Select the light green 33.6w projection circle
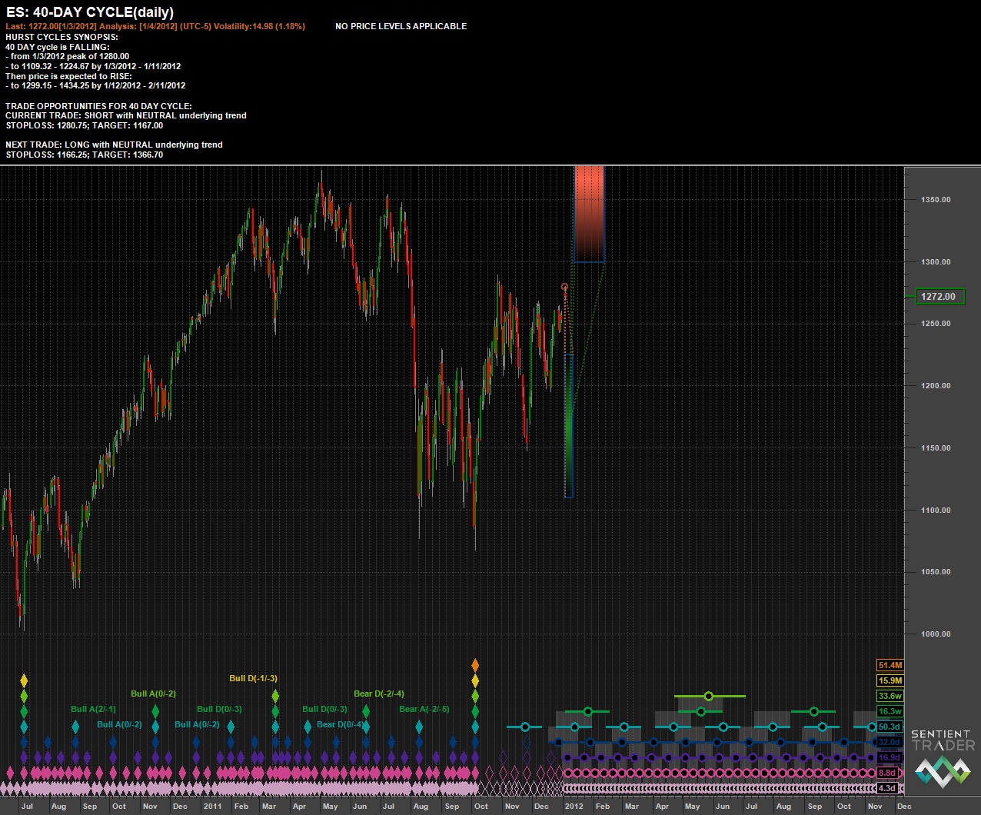 (709, 696)
